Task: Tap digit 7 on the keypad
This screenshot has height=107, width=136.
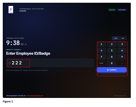Action: 102,57
